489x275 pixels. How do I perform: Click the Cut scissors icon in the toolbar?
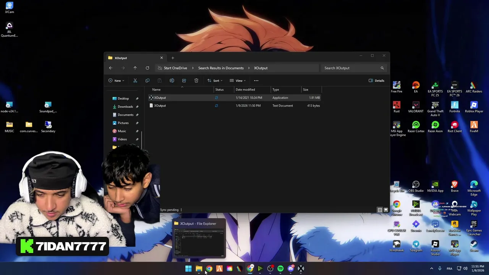point(135,81)
